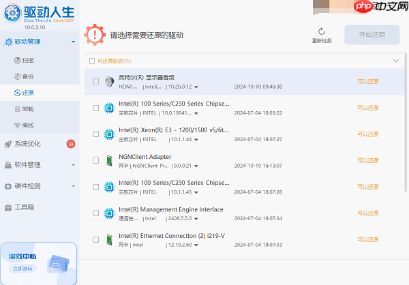Screen dimensions: 409x285
Task: Click 可以还原 for Management Engine Interface
Action: 368,213
